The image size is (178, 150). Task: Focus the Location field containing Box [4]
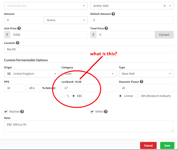89,49
